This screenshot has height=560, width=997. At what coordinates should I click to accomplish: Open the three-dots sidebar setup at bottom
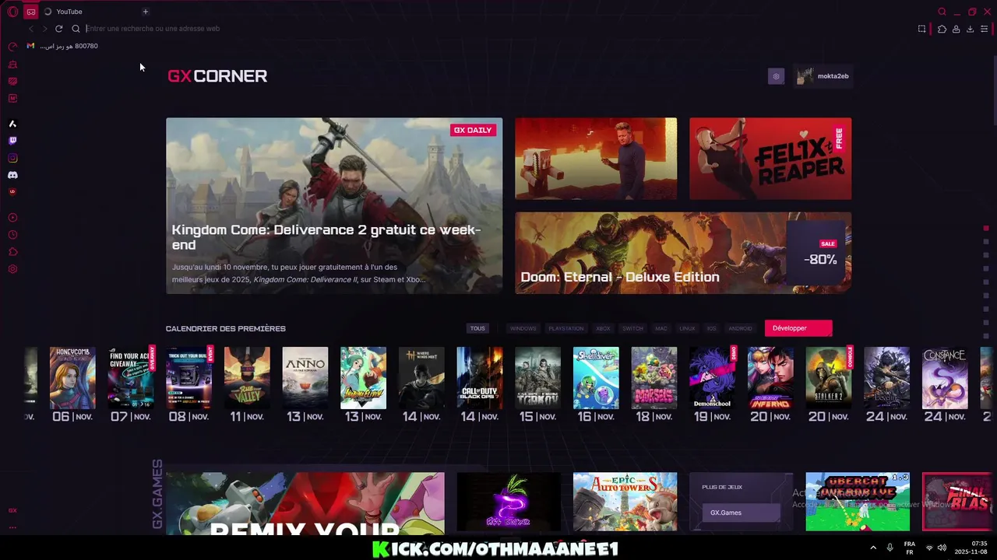(12, 527)
